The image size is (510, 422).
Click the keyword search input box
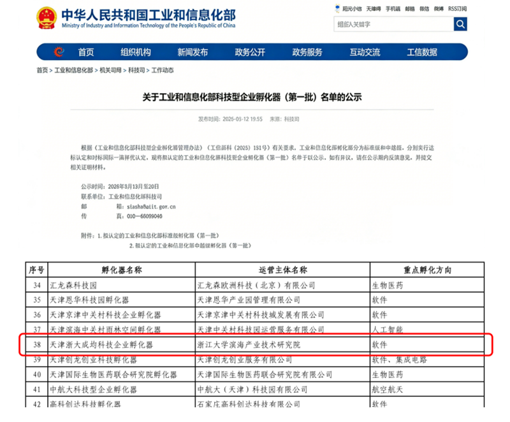(x=389, y=24)
